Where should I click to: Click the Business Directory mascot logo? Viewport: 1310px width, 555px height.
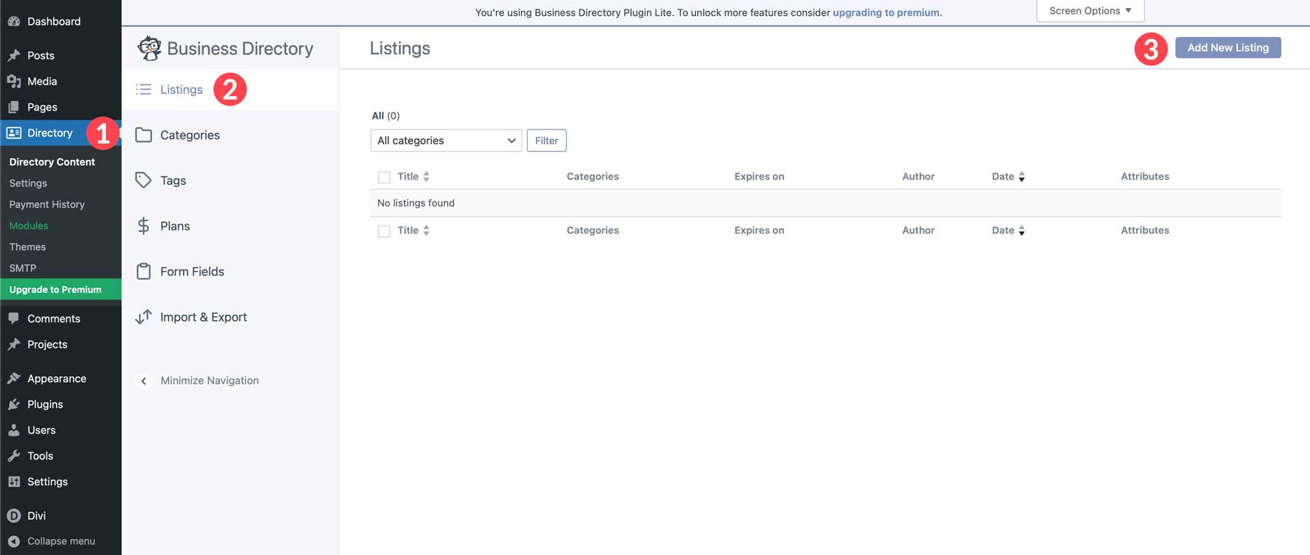(x=149, y=48)
